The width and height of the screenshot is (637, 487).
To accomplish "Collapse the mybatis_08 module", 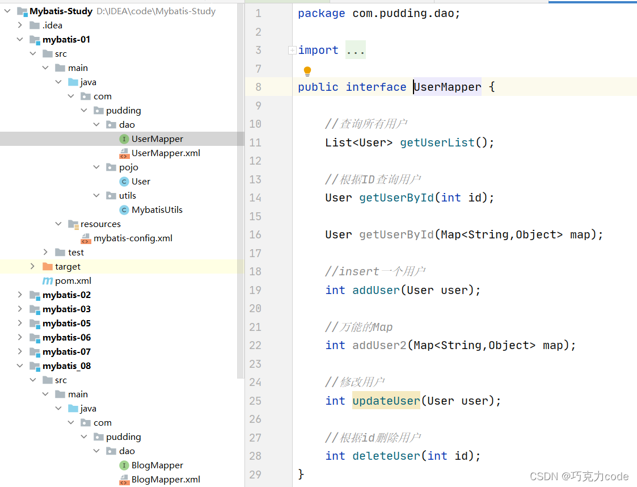I will (x=20, y=366).
